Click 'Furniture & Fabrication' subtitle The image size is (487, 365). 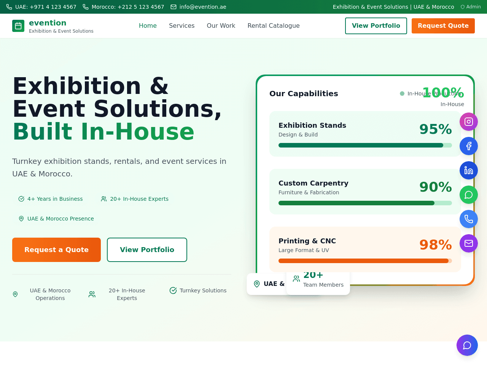coord(309,192)
